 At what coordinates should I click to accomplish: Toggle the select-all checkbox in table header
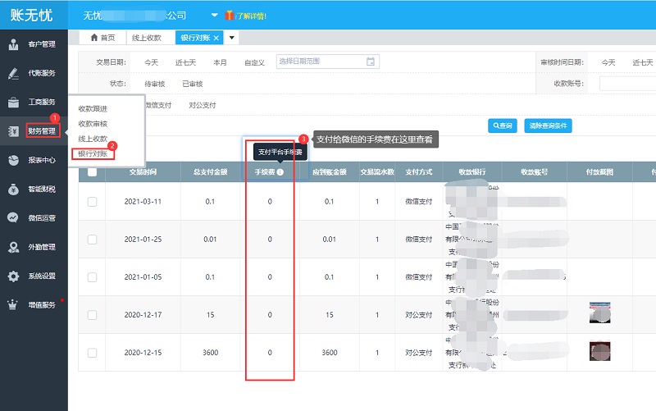click(92, 172)
